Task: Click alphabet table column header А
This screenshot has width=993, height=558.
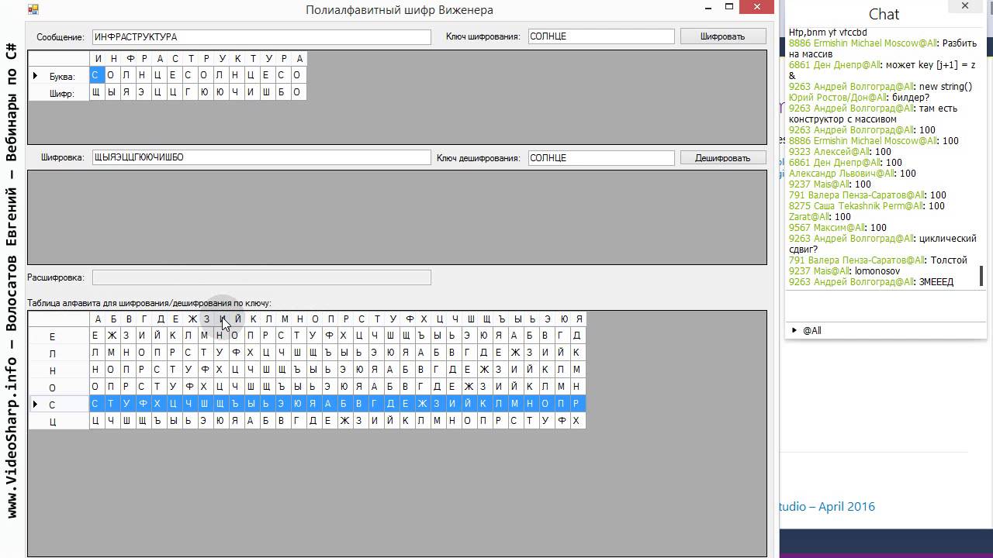Action: click(x=98, y=319)
